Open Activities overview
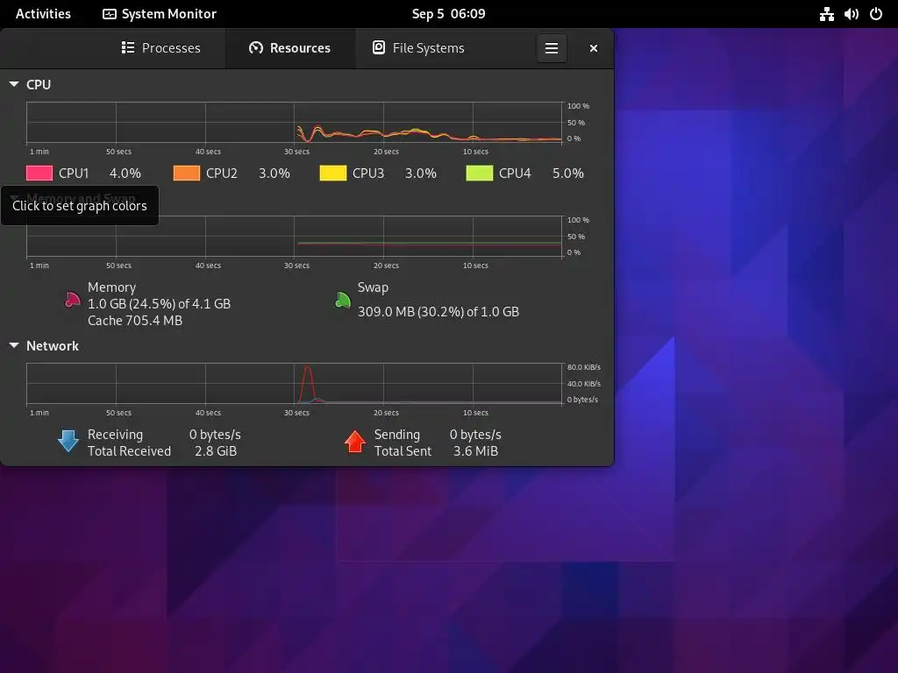898x673 pixels. point(43,14)
